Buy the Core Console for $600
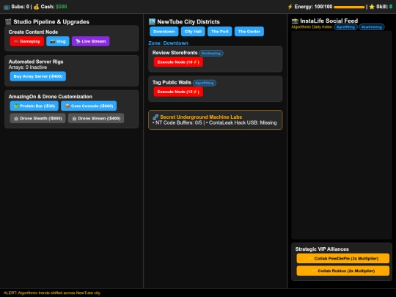The height and width of the screenshot is (297, 396). [x=89, y=106]
